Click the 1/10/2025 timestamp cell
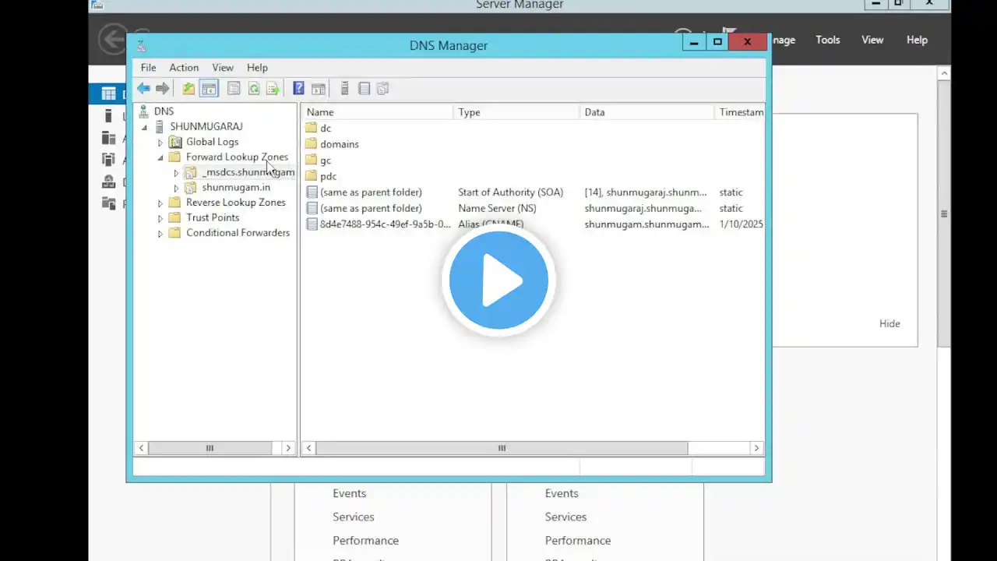Screen dimensions: 997x561 (x=741, y=224)
